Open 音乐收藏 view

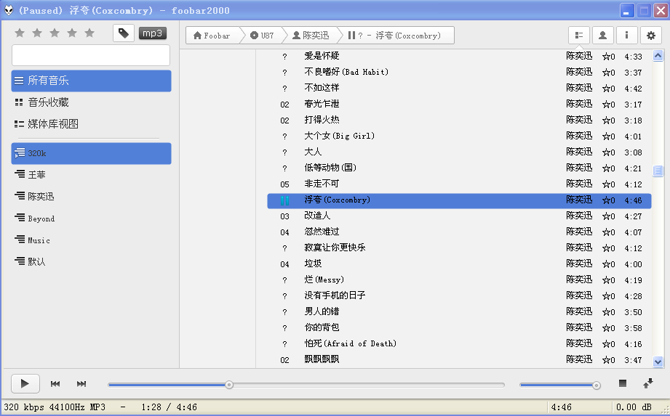coord(91,102)
